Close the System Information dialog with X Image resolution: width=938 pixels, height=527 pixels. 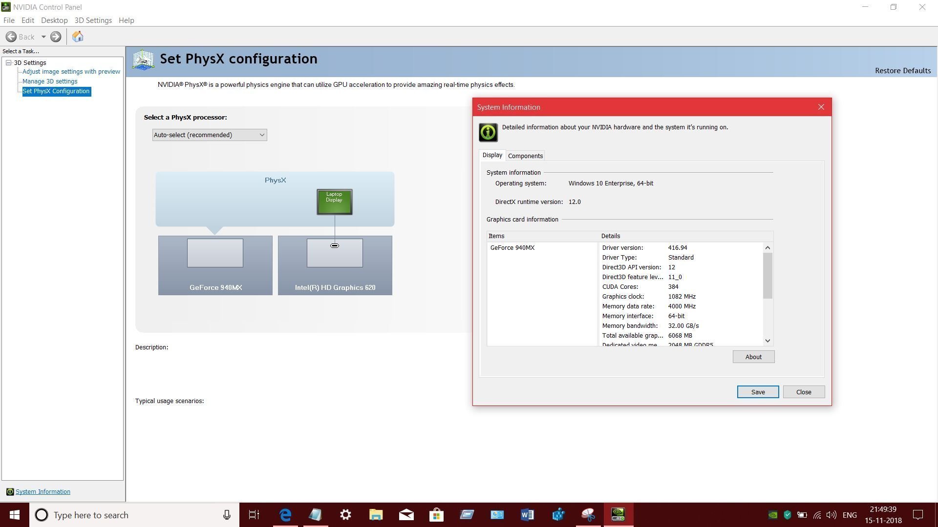(x=821, y=107)
